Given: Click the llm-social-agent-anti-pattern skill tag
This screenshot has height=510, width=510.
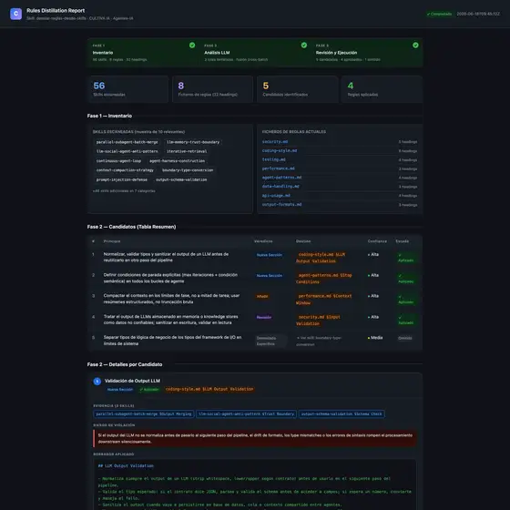Looking at the screenshot, I should tap(127, 151).
